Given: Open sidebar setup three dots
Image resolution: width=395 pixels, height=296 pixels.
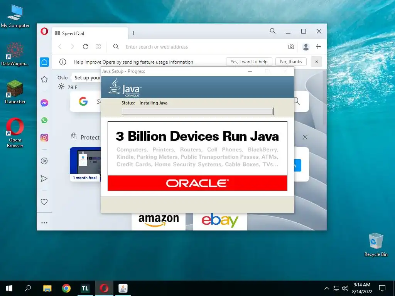Looking at the screenshot, I should [x=44, y=223].
